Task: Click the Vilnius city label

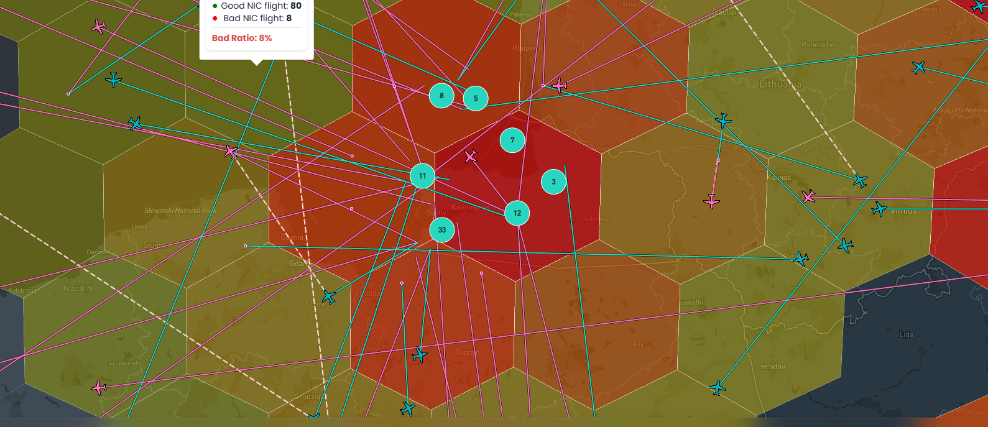Action: [903, 211]
